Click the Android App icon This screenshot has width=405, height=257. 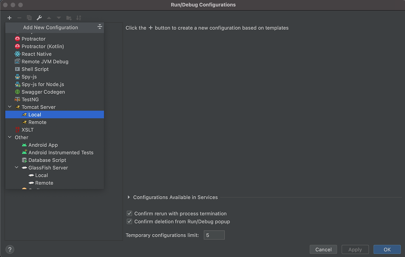(x=24, y=145)
